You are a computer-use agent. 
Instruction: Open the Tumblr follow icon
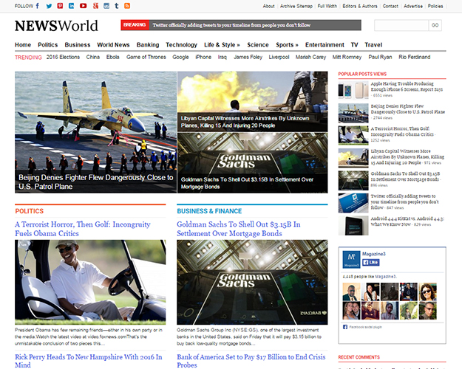117,6
